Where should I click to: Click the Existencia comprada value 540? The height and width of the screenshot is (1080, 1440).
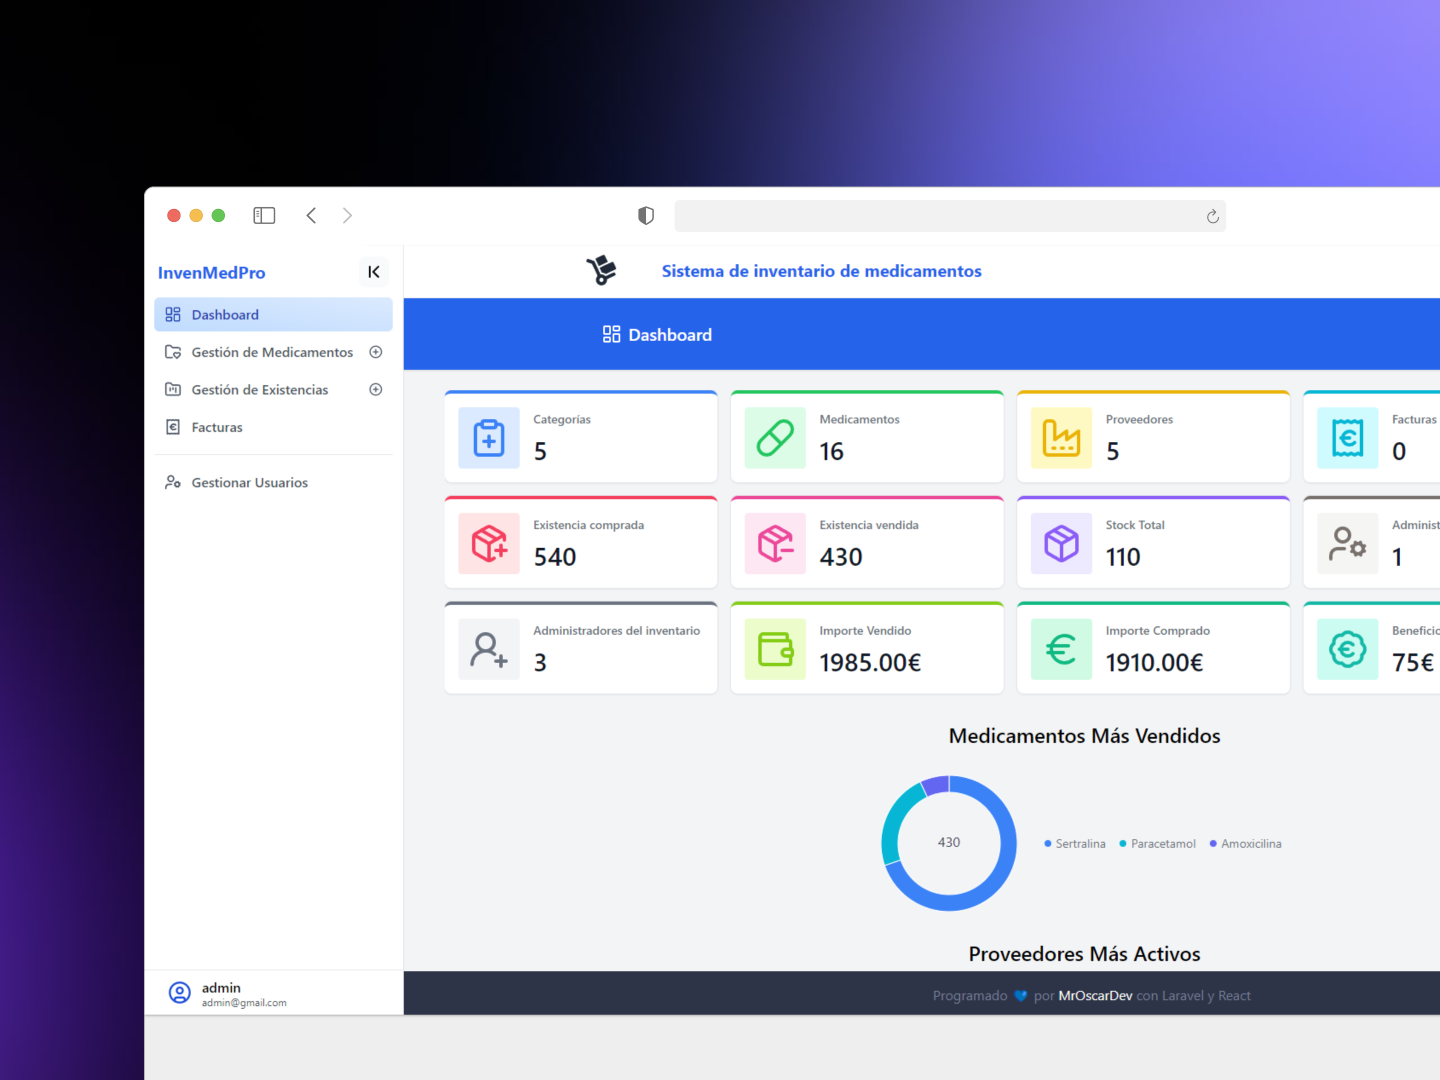[554, 556]
